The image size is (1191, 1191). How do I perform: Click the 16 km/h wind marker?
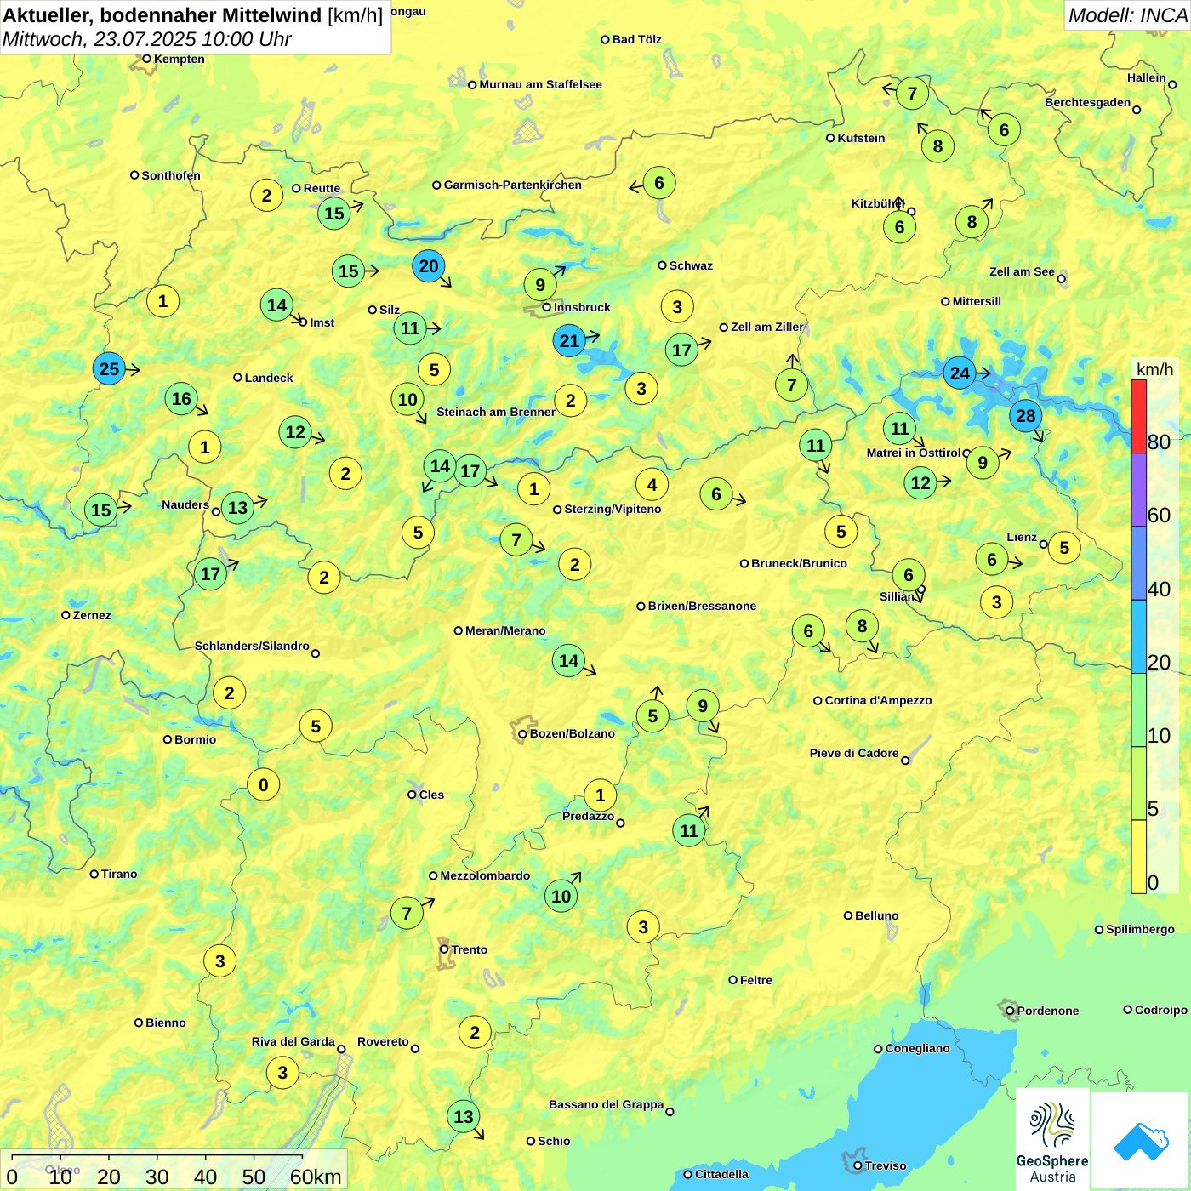coord(181,399)
